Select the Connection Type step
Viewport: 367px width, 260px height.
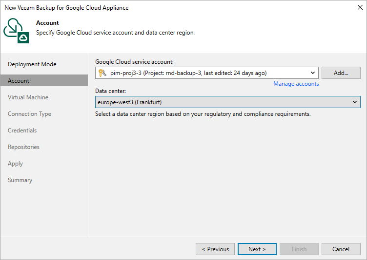[29, 114]
